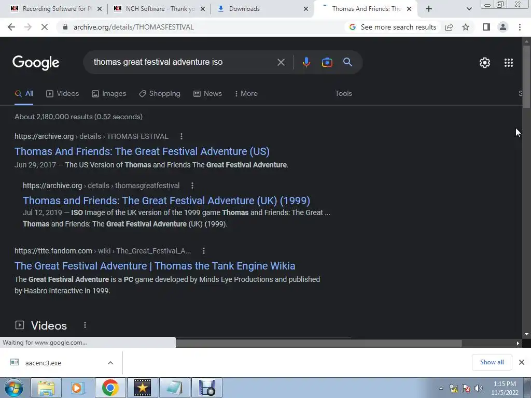Stop loading the page

pos(45,27)
